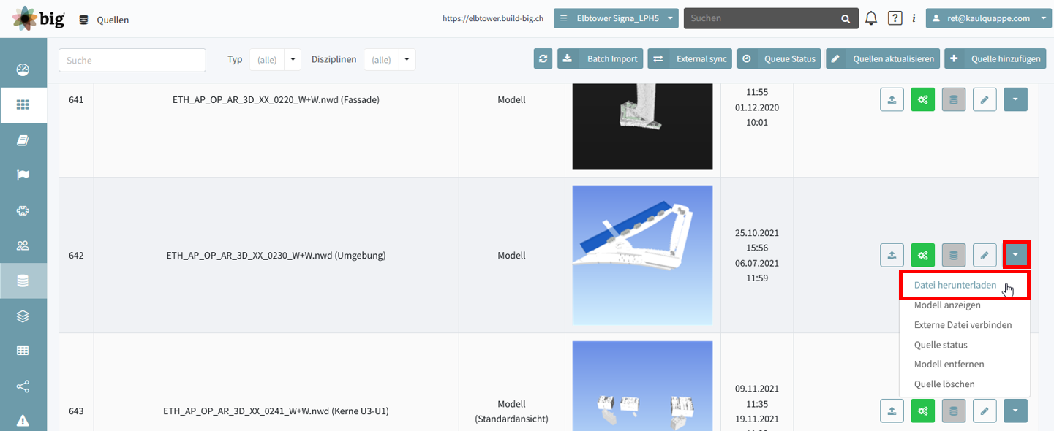1054x431 pixels.
Task: Open the Elbtower Signa_LPH5 project dropdown
Action: 616,18
